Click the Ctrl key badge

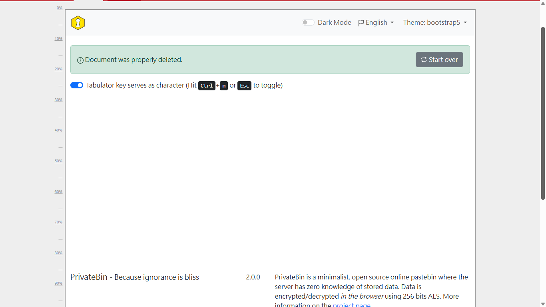pos(207,86)
